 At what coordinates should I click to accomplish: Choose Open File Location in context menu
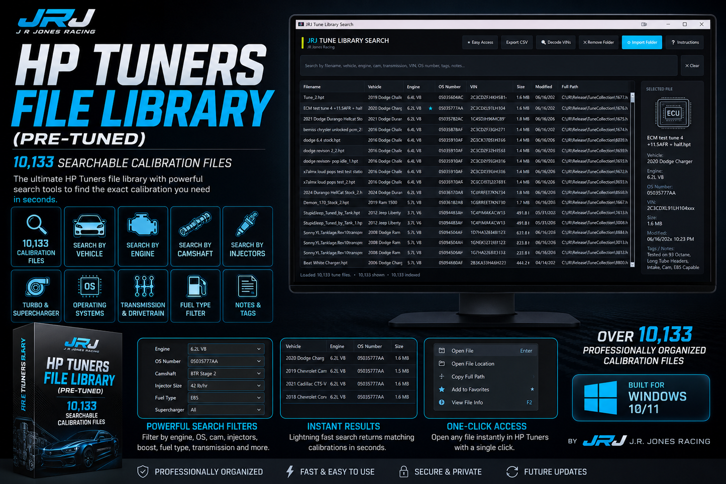click(x=485, y=363)
